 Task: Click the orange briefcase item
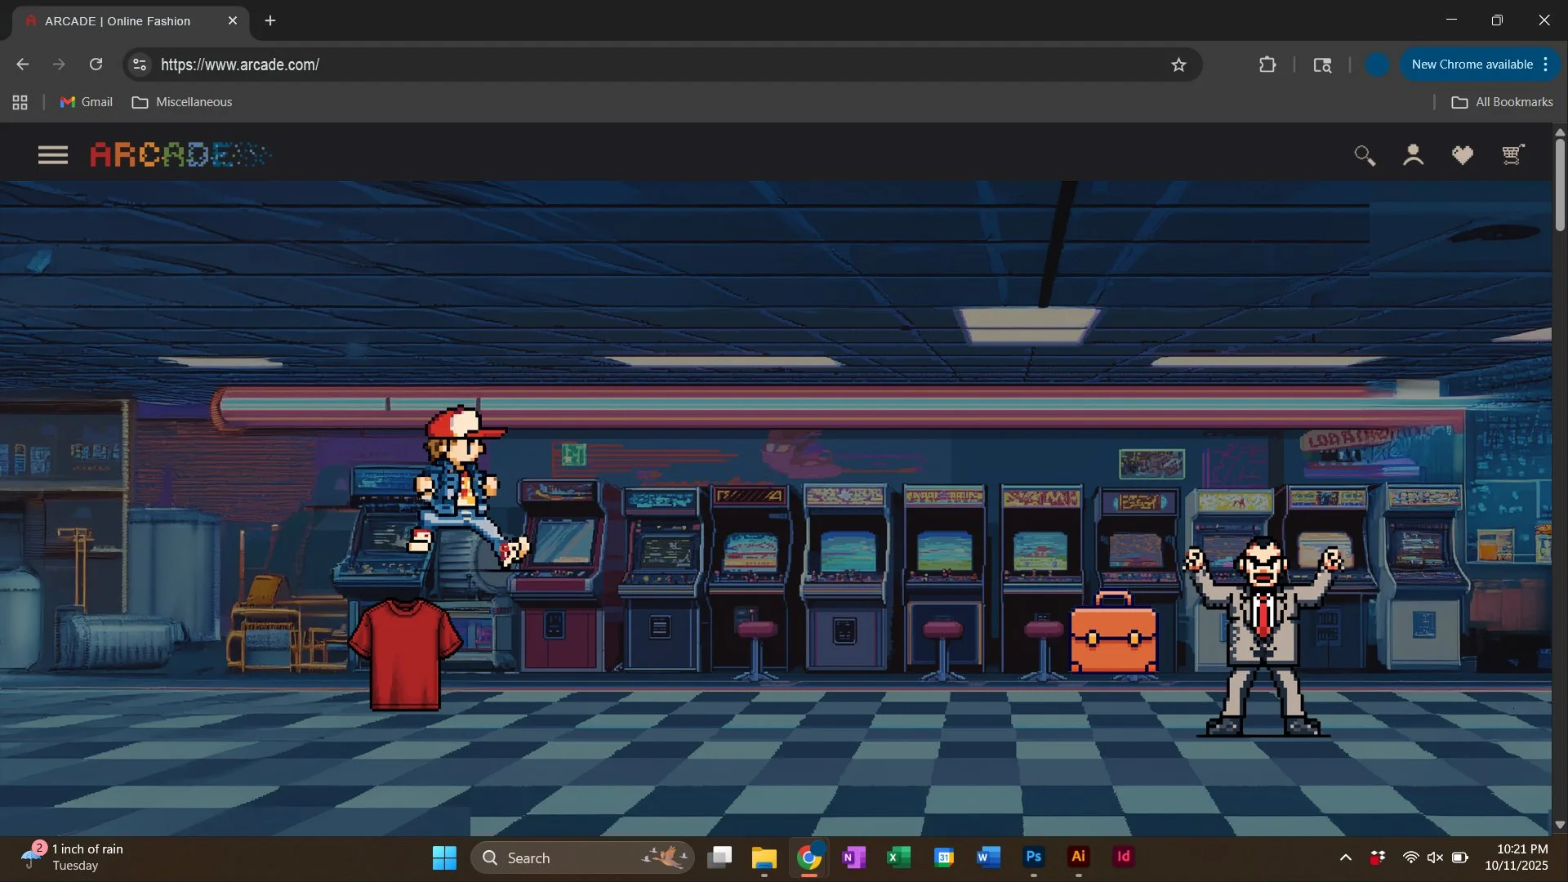pos(1113,635)
